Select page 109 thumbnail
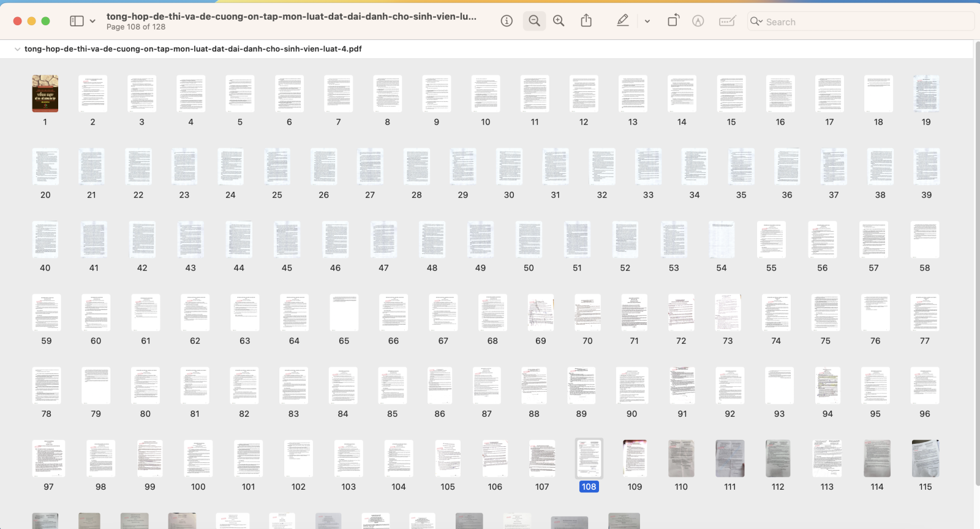 click(x=635, y=458)
